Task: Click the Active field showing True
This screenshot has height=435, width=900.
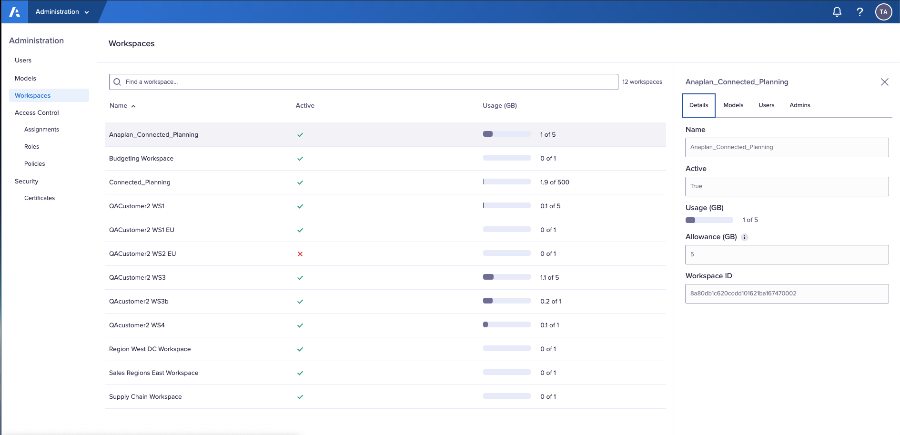Action: (787, 186)
